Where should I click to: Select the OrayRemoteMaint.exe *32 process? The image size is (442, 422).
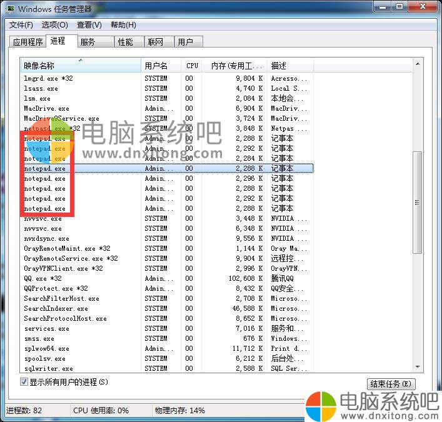[x=166, y=248]
